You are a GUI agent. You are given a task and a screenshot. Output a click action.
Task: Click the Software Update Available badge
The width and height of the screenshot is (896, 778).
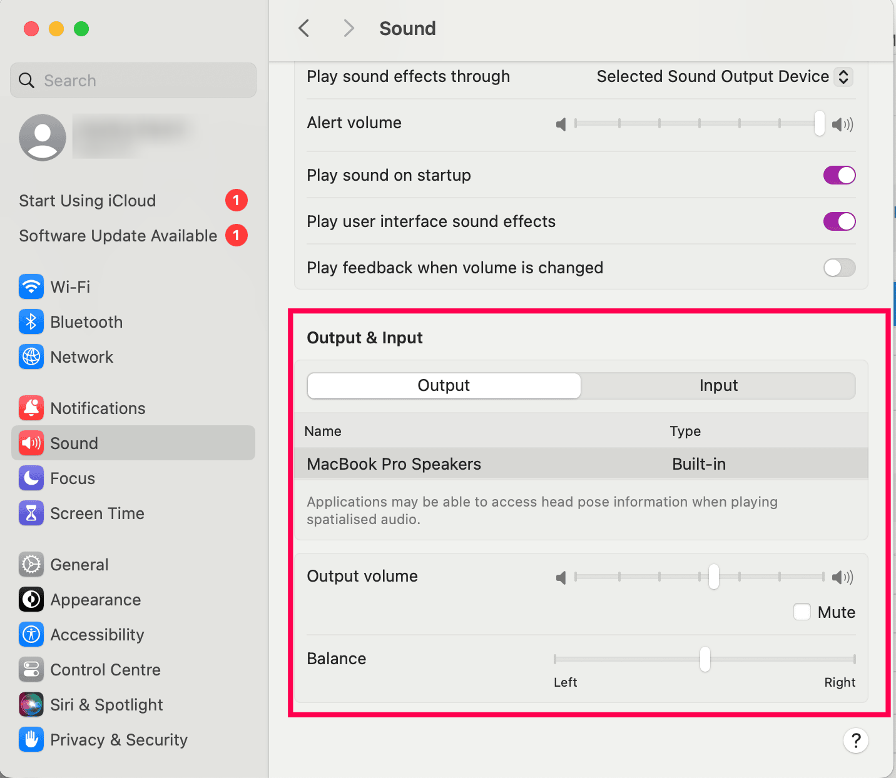click(237, 235)
